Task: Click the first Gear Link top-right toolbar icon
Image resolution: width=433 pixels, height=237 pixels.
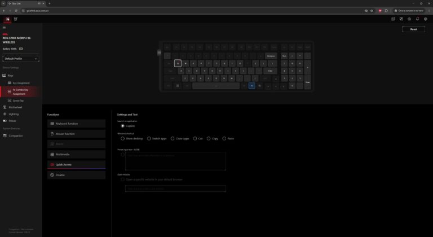Action: pyautogui.click(x=393, y=19)
